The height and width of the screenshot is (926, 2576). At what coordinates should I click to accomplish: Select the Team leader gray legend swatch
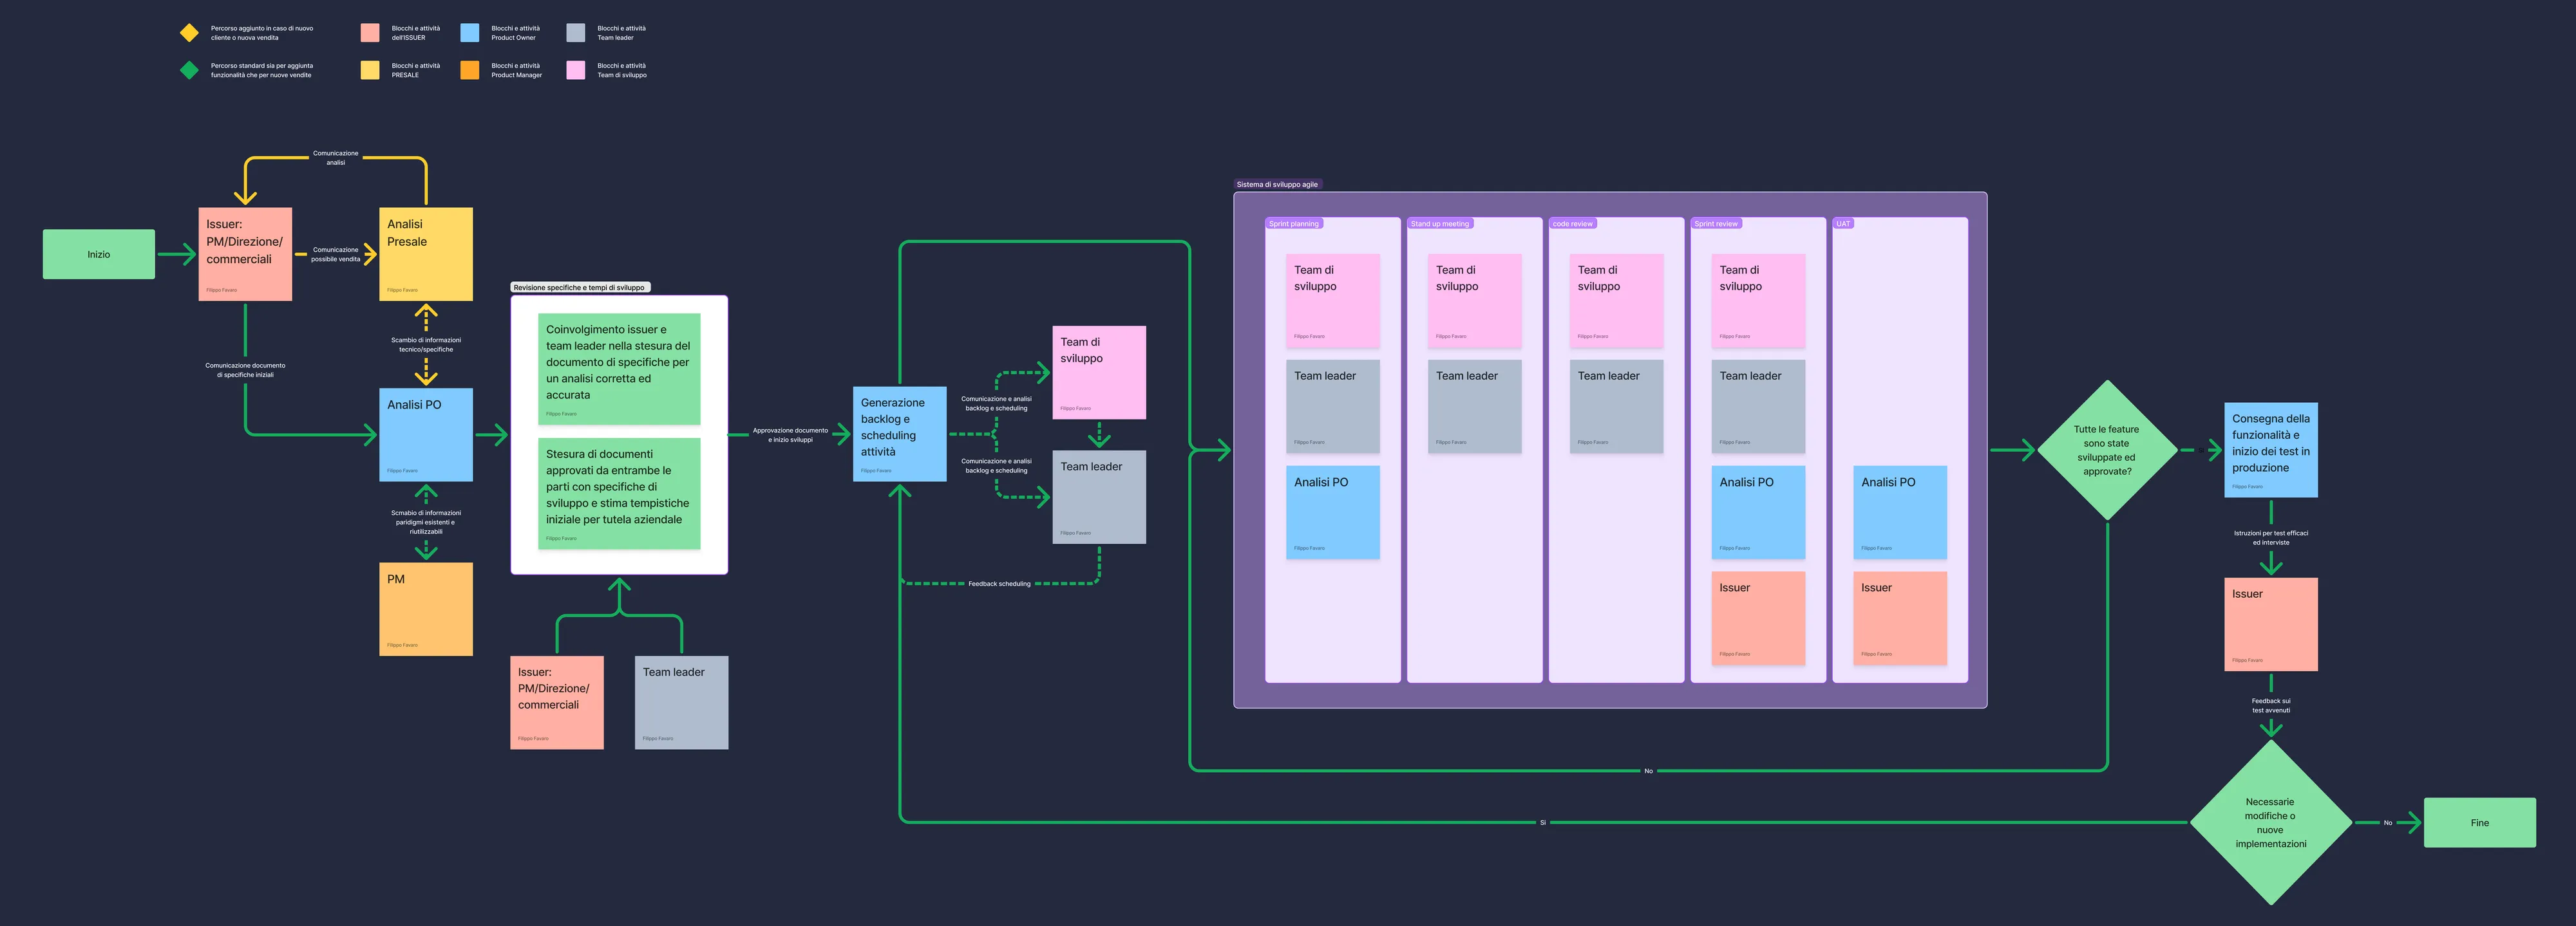coord(576,33)
